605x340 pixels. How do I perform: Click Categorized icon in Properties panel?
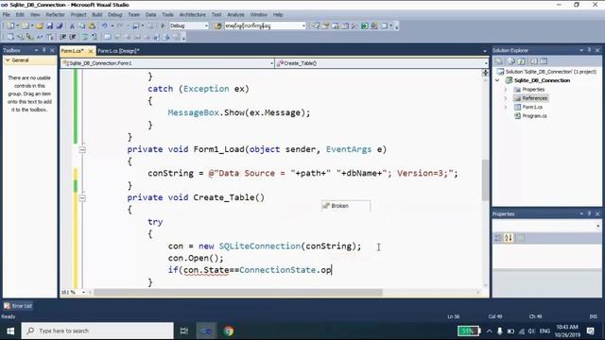[498, 238]
